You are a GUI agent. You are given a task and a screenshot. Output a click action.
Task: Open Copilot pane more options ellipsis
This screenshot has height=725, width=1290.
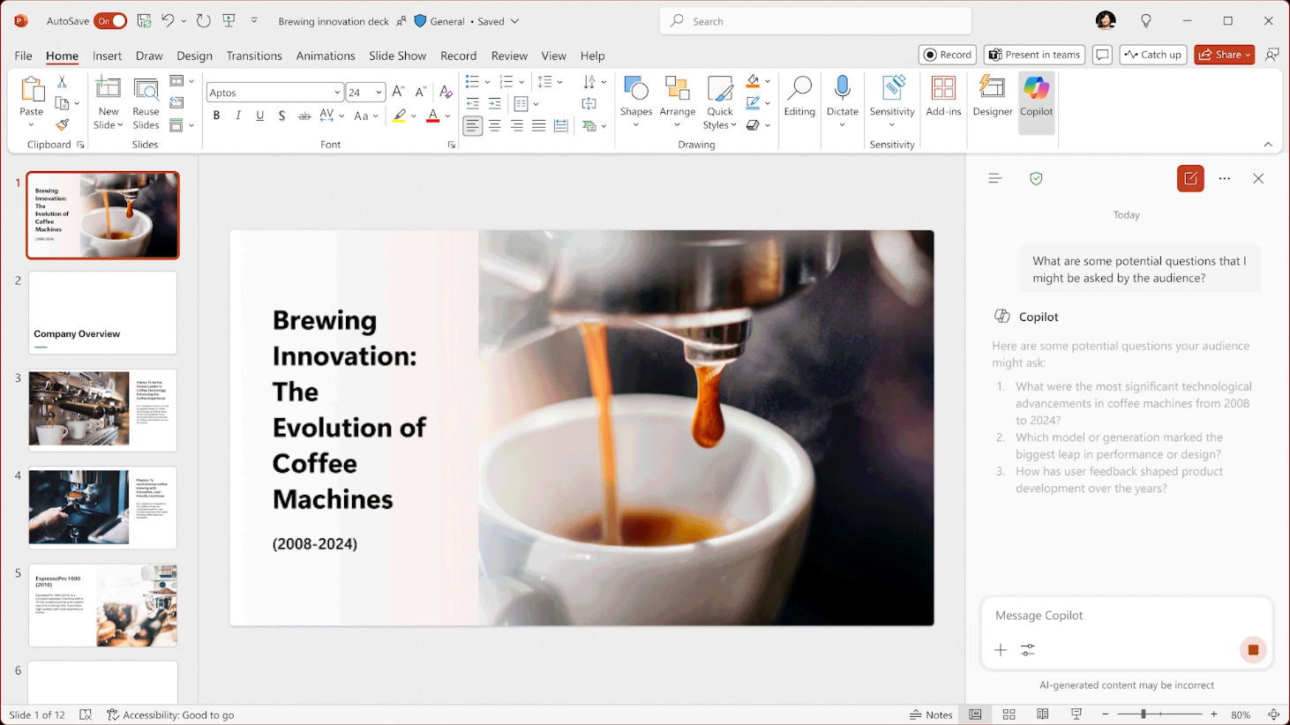tap(1225, 178)
